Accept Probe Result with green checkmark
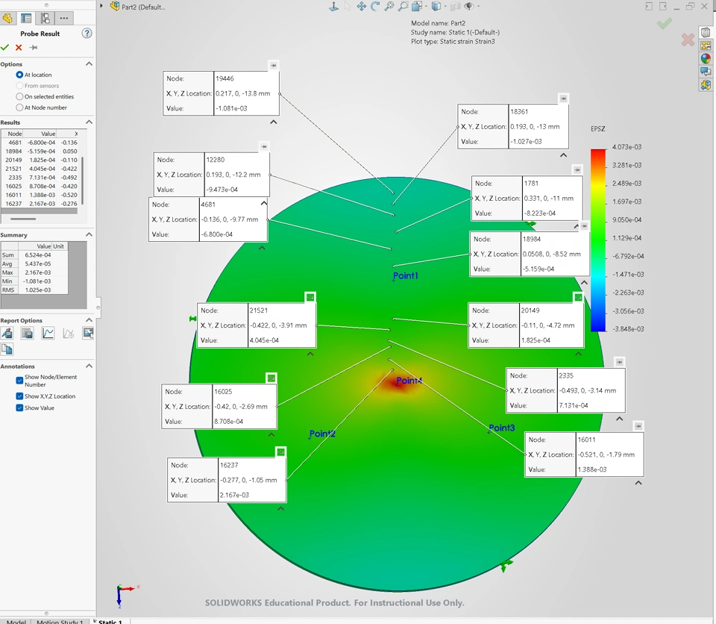 [x=5, y=48]
